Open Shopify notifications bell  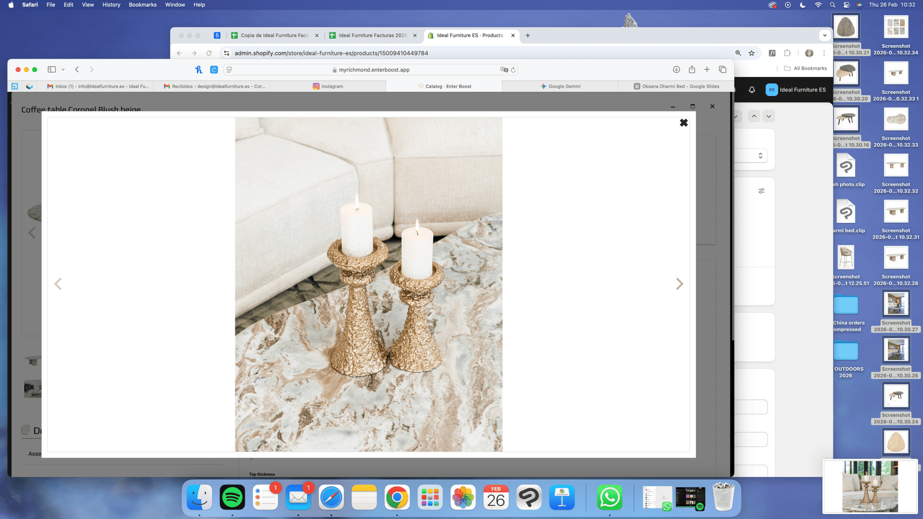(752, 90)
